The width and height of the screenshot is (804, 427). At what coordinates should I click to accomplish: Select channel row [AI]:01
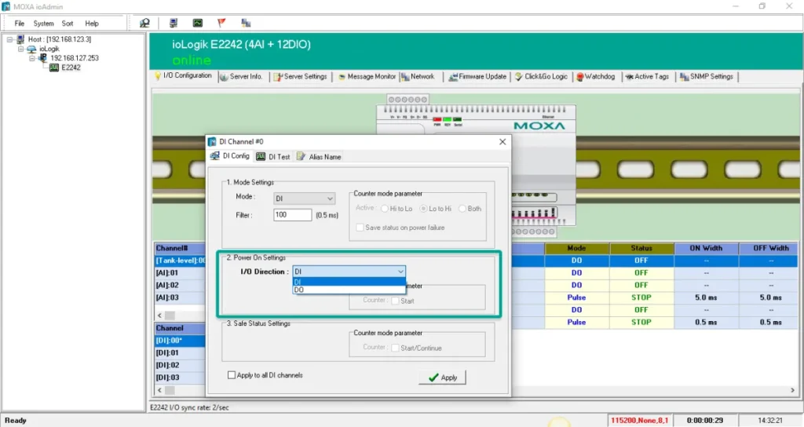(x=180, y=272)
